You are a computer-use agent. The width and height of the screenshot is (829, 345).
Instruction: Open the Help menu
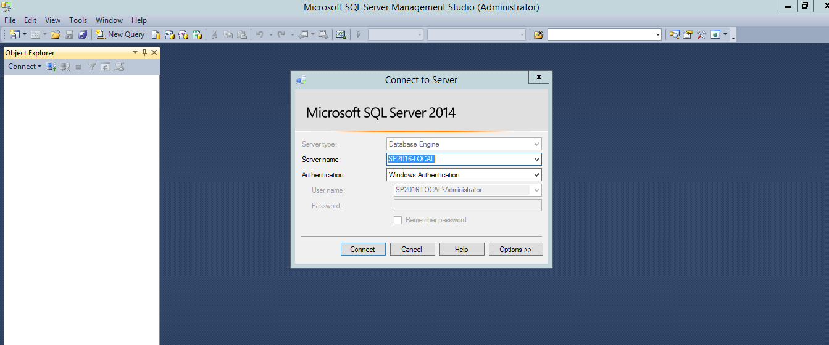[x=140, y=20]
